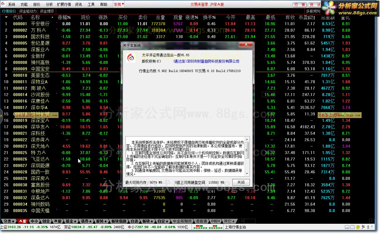
Task: Open the 工具 menu
Action: pos(91,4)
